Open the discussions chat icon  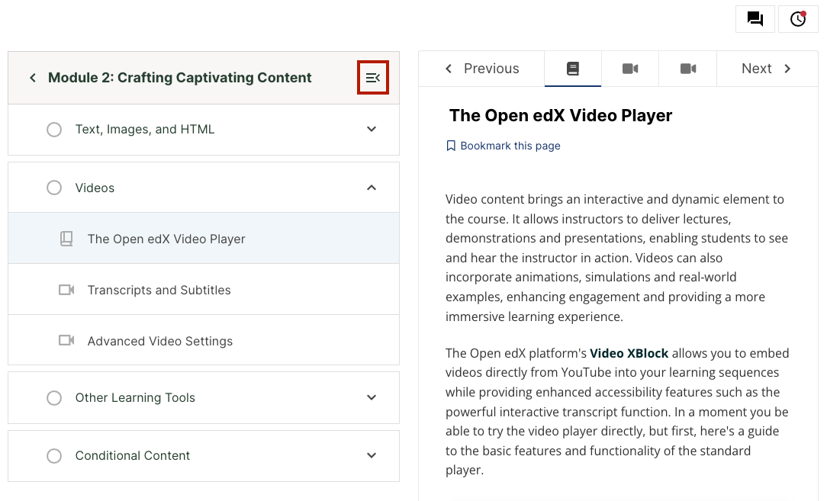pyautogui.click(x=755, y=19)
